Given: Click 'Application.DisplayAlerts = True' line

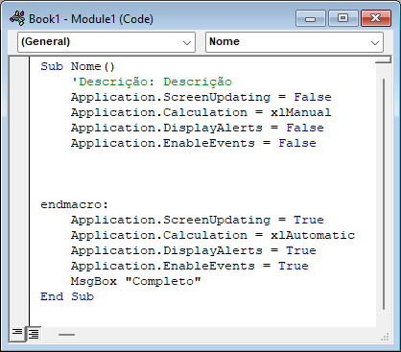Looking at the screenshot, I should (194, 250).
